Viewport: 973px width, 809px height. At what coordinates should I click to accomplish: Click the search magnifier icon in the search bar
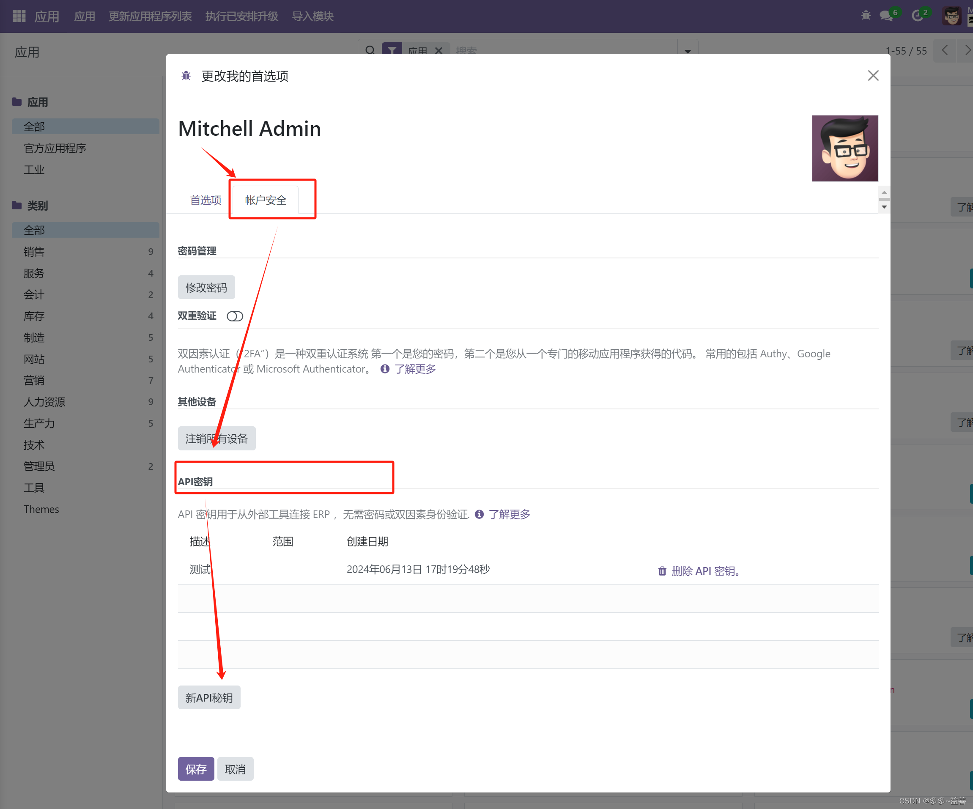pos(370,50)
